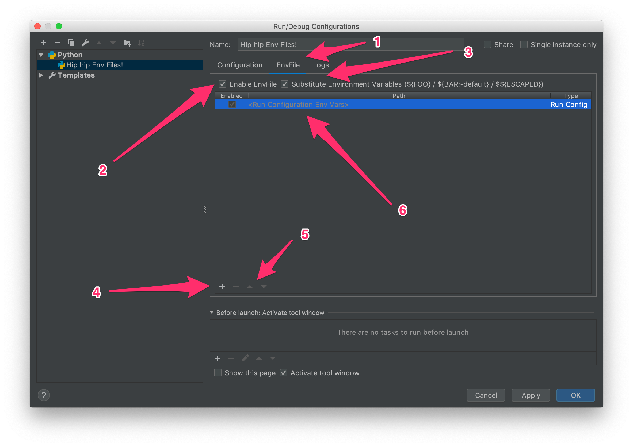Viewport: 633px width, 447px height.
Task: Click the add new configuration plus icon
Action: point(43,43)
